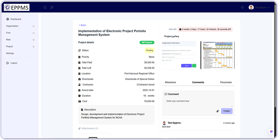Switch to the Milestones tab

tap(171, 82)
